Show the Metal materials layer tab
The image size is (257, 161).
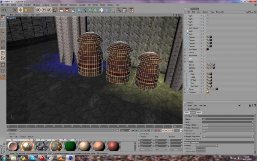[x=69, y=140]
